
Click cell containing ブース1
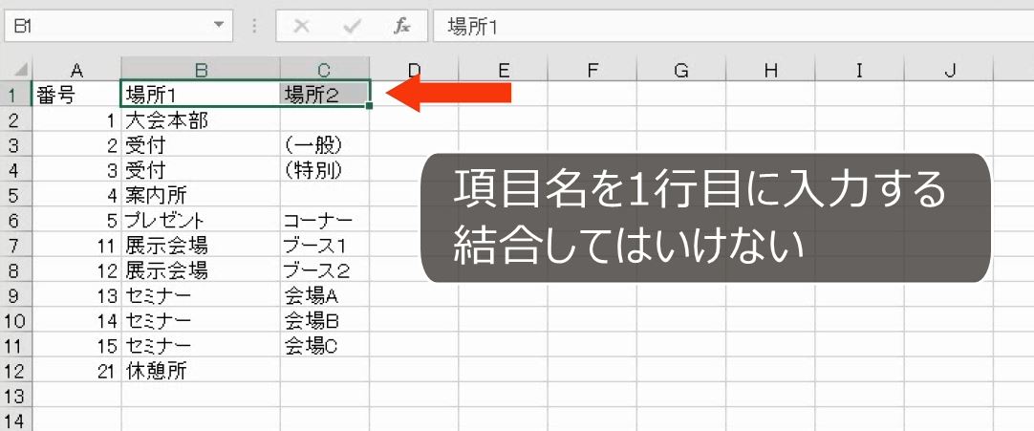coord(325,246)
